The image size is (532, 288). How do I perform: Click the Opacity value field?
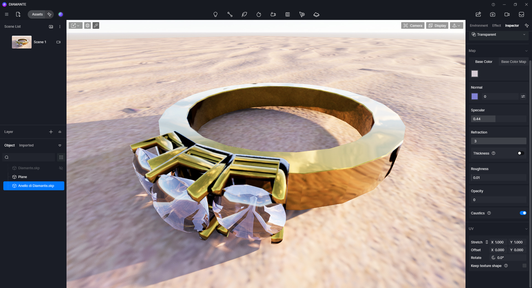(x=499, y=200)
